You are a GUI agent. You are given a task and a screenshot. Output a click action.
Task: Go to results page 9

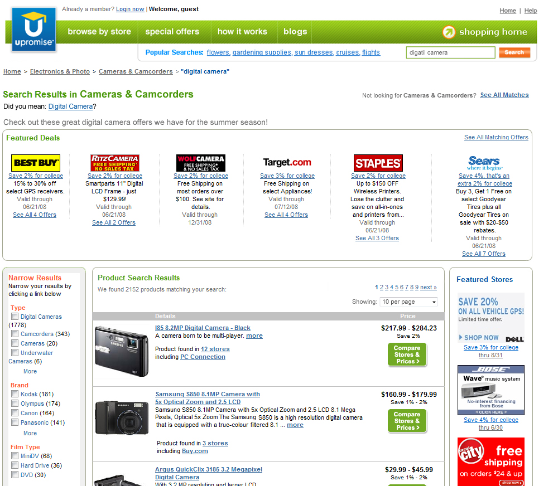pos(417,287)
